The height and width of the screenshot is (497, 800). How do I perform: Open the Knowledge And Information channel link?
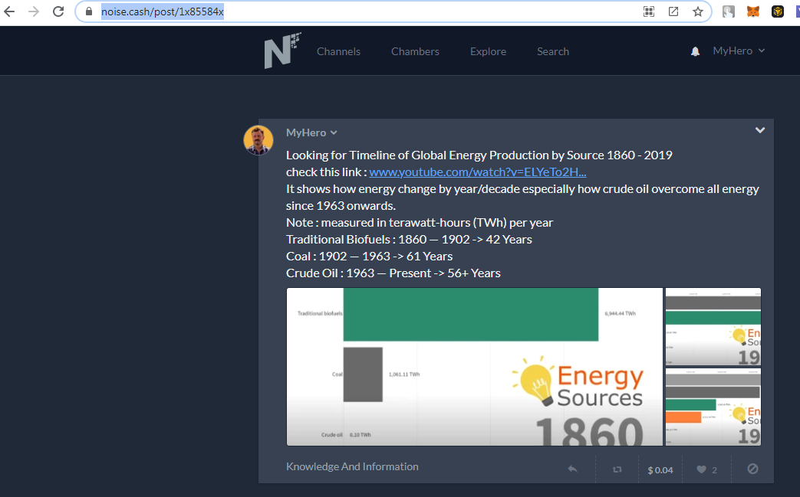coord(352,466)
